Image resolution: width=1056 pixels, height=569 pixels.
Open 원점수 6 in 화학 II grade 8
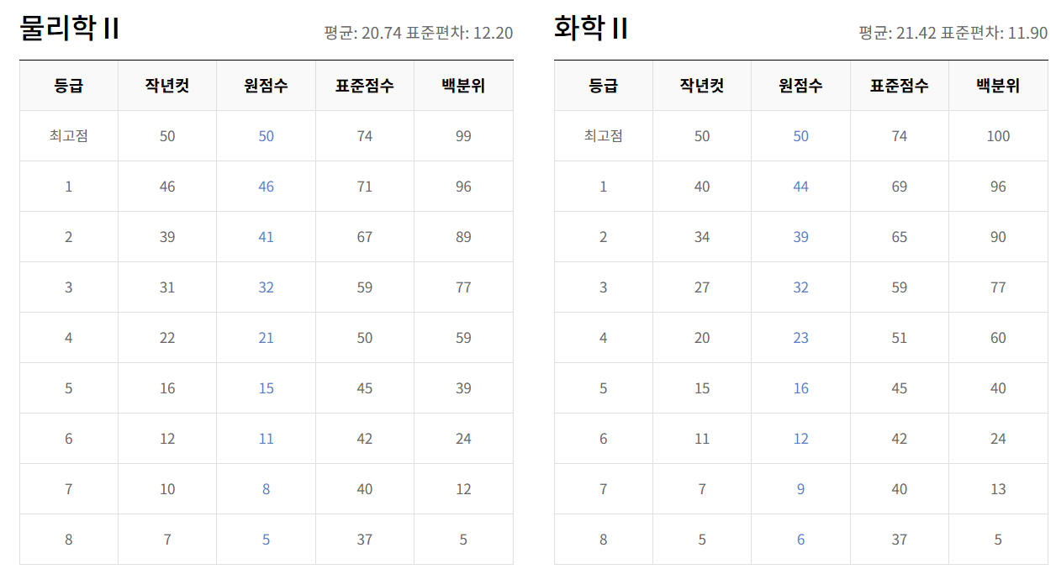(x=800, y=540)
